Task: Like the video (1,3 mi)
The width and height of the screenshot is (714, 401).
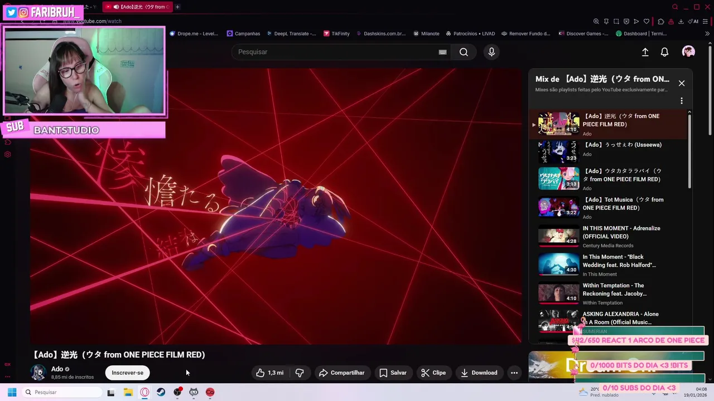Action: (270, 373)
